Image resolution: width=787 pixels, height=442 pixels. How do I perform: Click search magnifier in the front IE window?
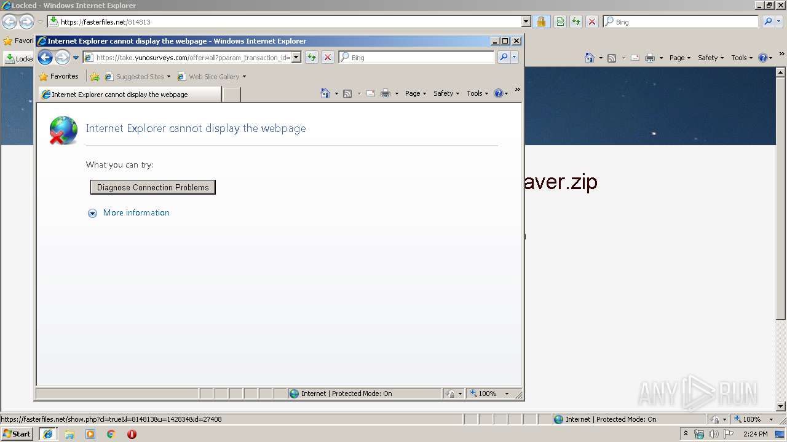point(504,58)
